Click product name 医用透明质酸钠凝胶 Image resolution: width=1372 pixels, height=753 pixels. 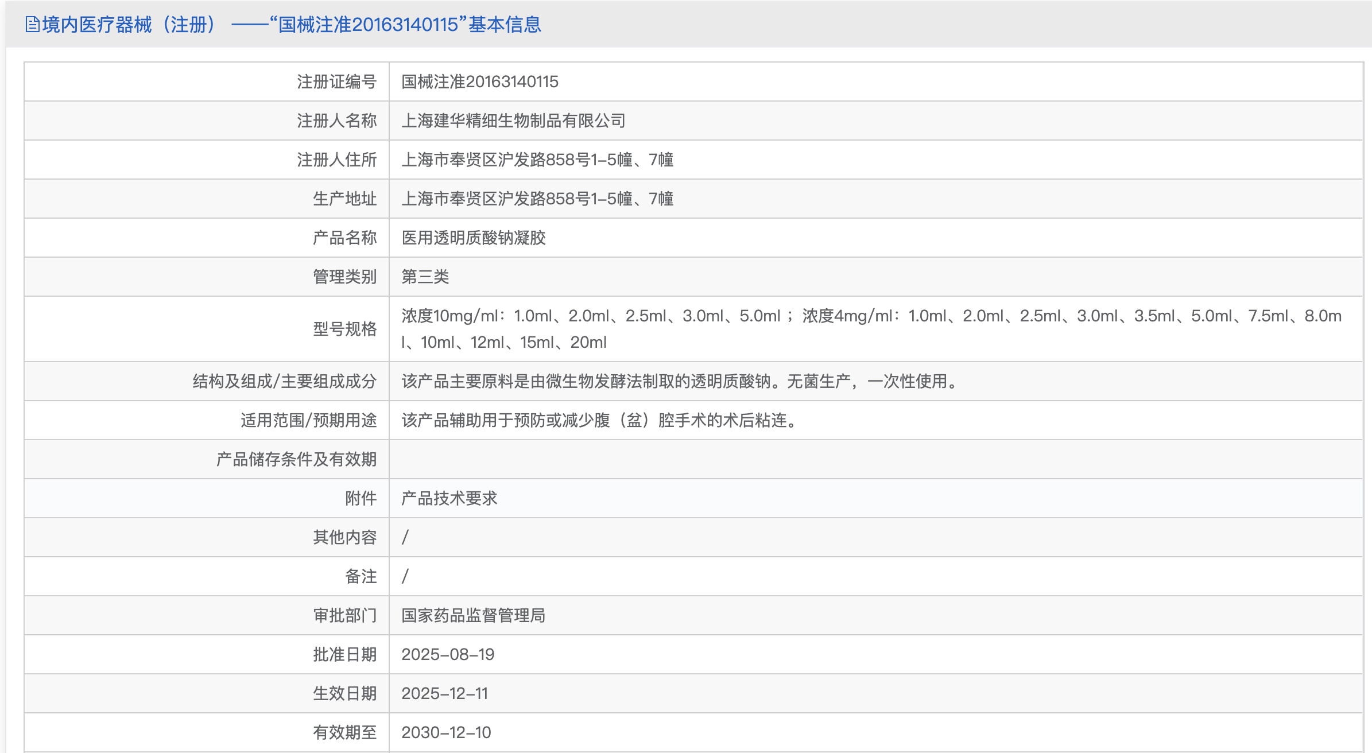[x=473, y=238]
